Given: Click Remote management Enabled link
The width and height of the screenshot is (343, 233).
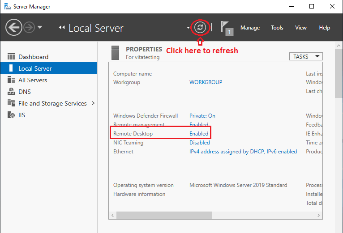Looking at the screenshot, I should [x=199, y=124].
